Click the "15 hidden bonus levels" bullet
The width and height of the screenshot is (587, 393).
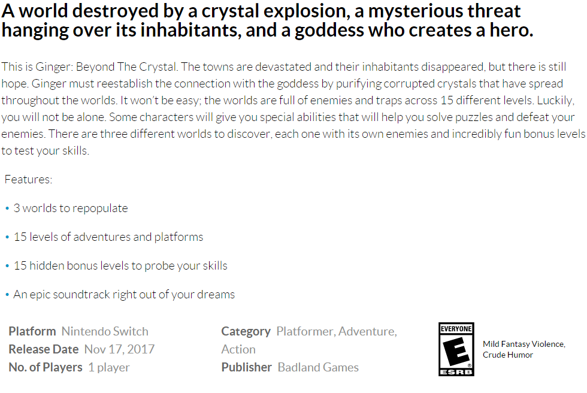(120, 265)
